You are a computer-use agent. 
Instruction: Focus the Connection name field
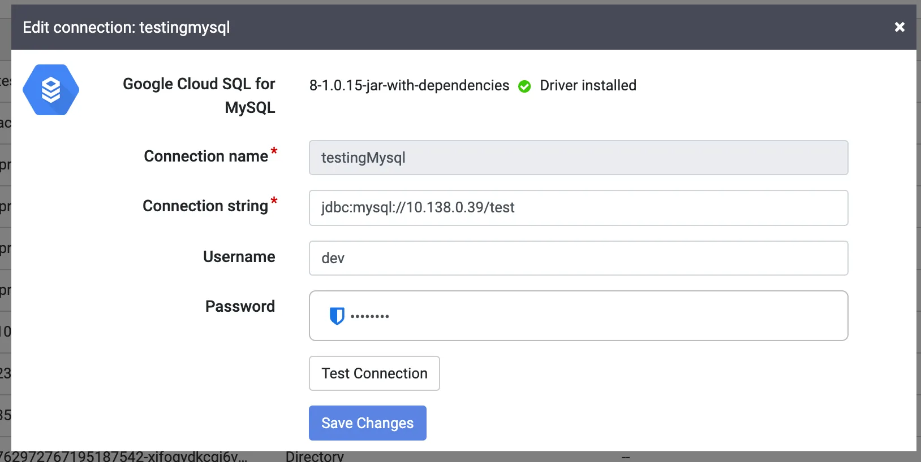pyautogui.click(x=578, y=158)
